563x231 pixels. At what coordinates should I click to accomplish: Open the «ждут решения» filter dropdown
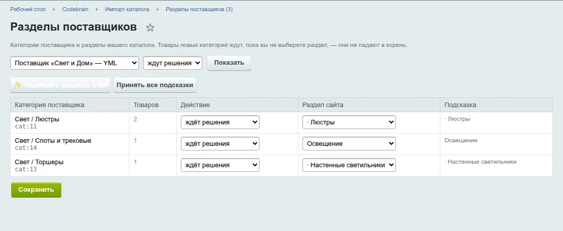173,63
